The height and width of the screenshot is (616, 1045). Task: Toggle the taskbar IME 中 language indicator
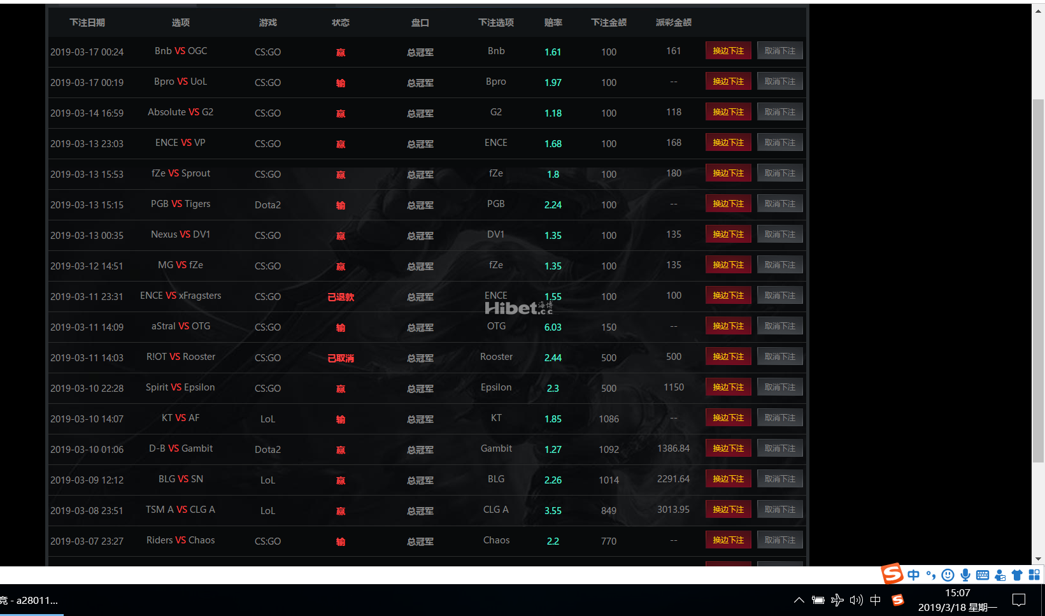point(876,600)
